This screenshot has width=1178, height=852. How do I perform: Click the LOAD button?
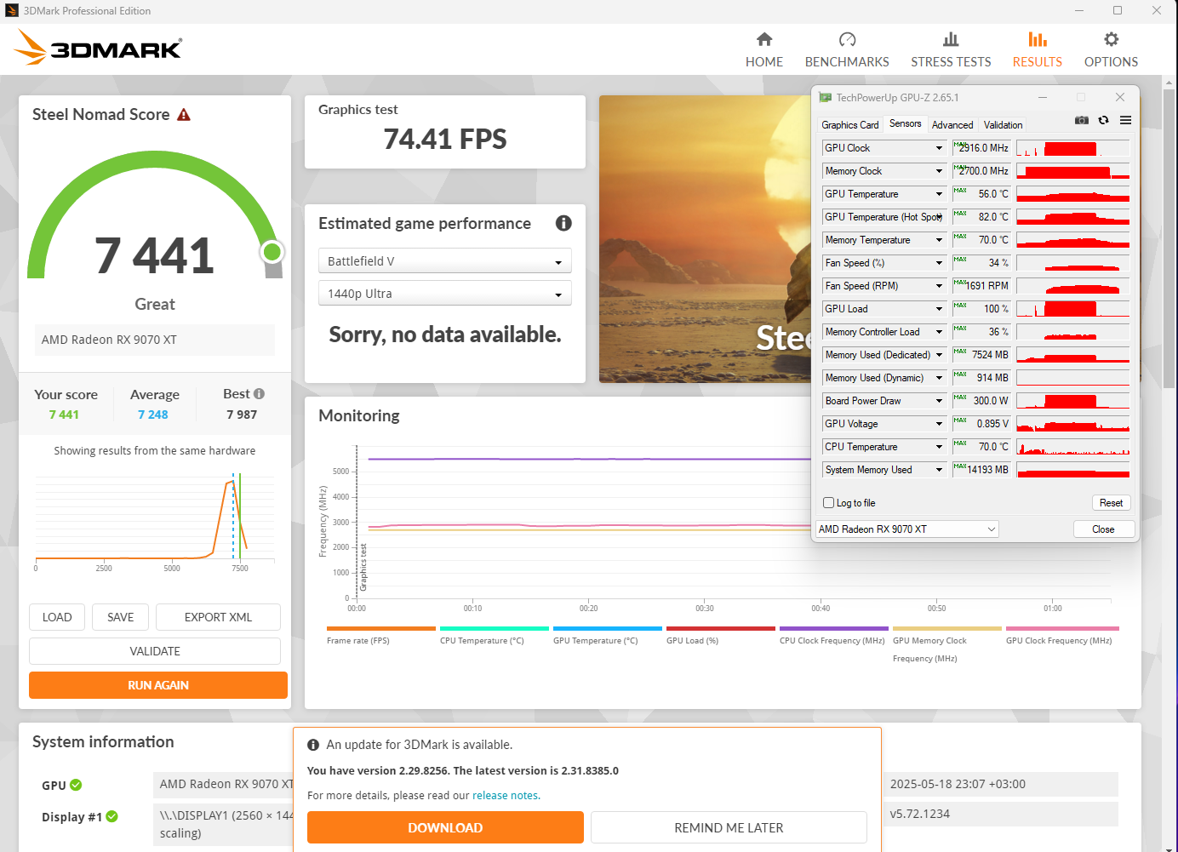click(x=57, y=617)
